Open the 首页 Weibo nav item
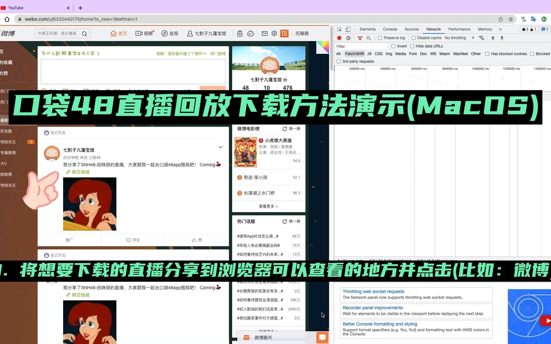Viewport: 551px width, 344px height. pyautogui.click(x=119, y=33)
